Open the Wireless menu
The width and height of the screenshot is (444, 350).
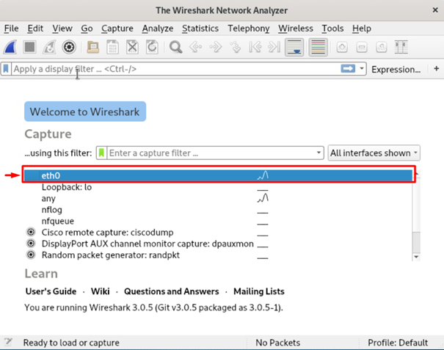296,29
